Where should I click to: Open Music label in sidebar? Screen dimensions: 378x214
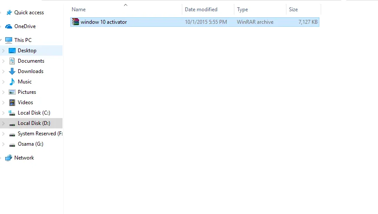(x=25, y=82)
